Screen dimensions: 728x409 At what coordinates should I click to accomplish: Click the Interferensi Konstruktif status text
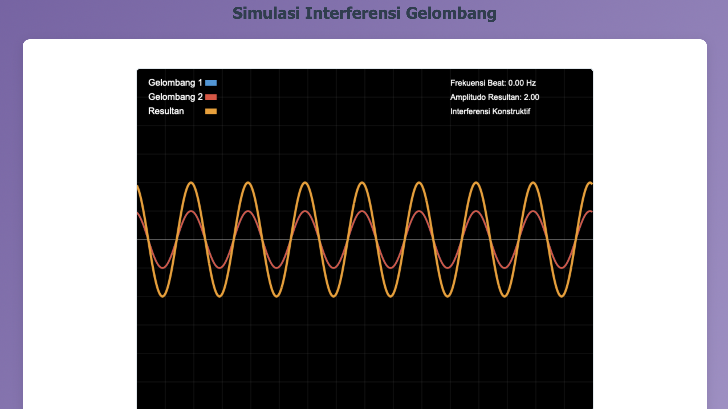point(490,111)
